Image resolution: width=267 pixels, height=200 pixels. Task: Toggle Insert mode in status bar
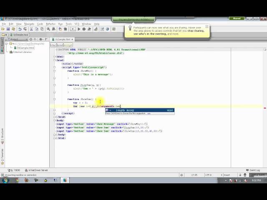click(227, 175)
